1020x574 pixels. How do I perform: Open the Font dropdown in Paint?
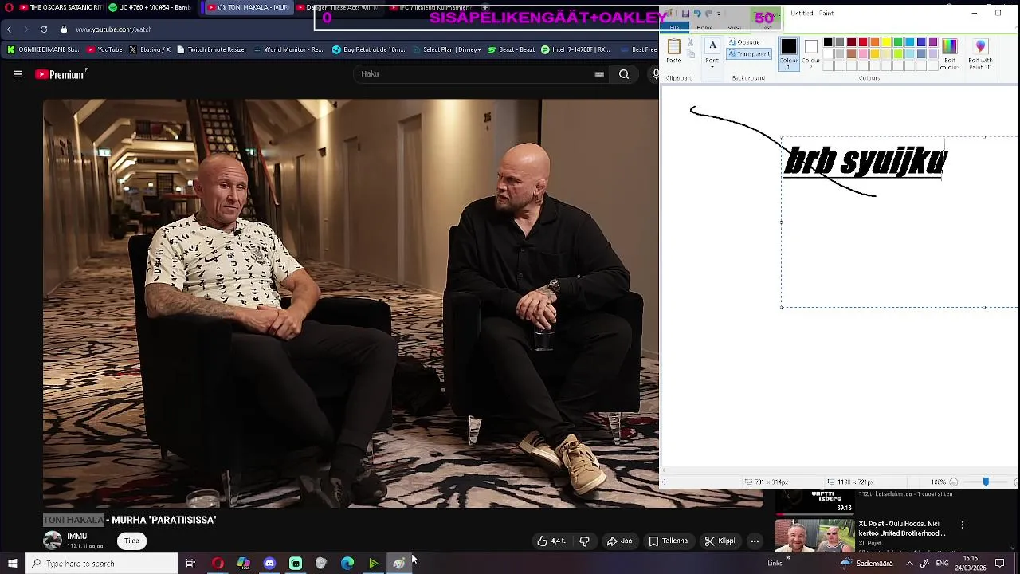[x=712, y=51]
